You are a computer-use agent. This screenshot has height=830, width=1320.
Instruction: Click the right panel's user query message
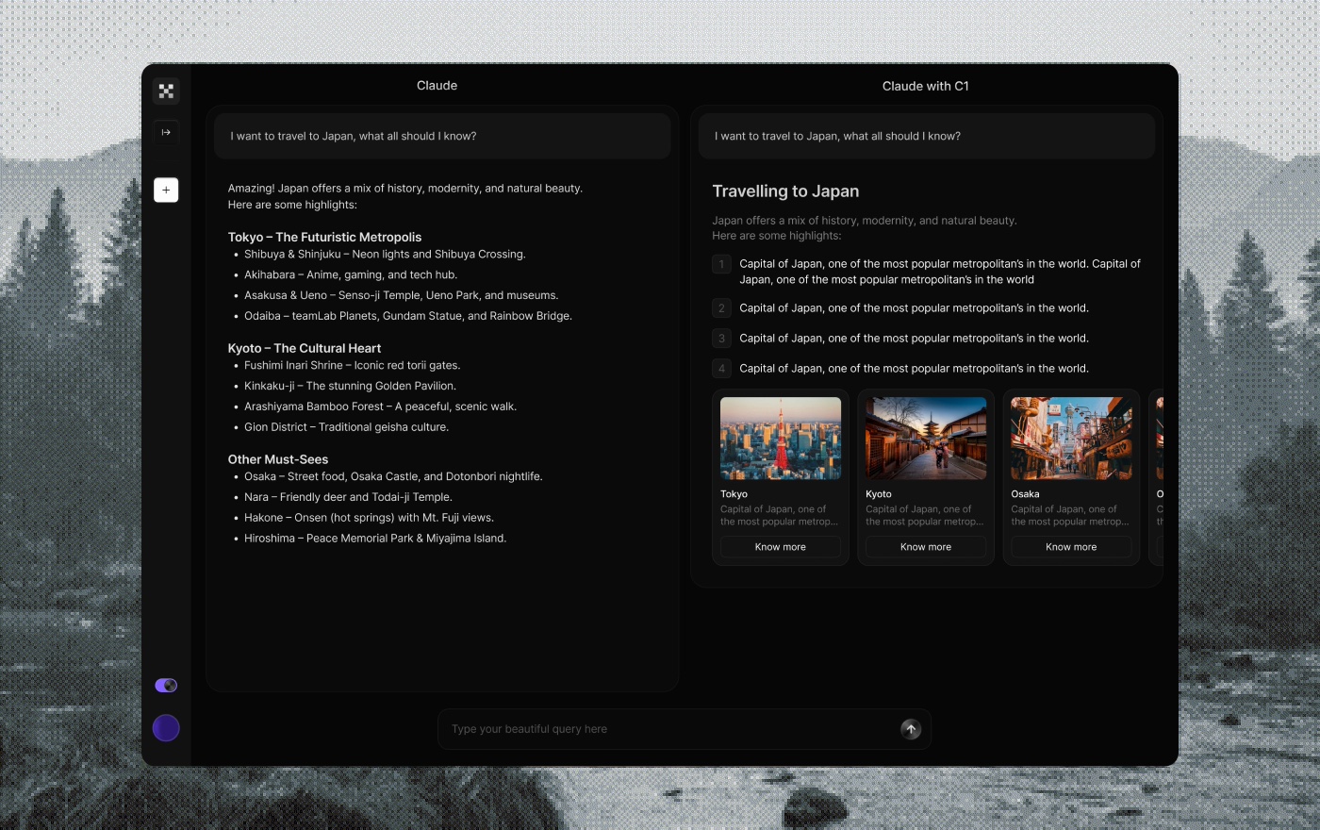coord(927,136)
